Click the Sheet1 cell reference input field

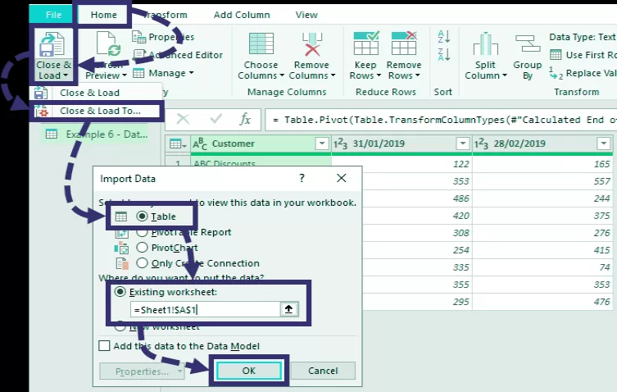pos(203,310)
